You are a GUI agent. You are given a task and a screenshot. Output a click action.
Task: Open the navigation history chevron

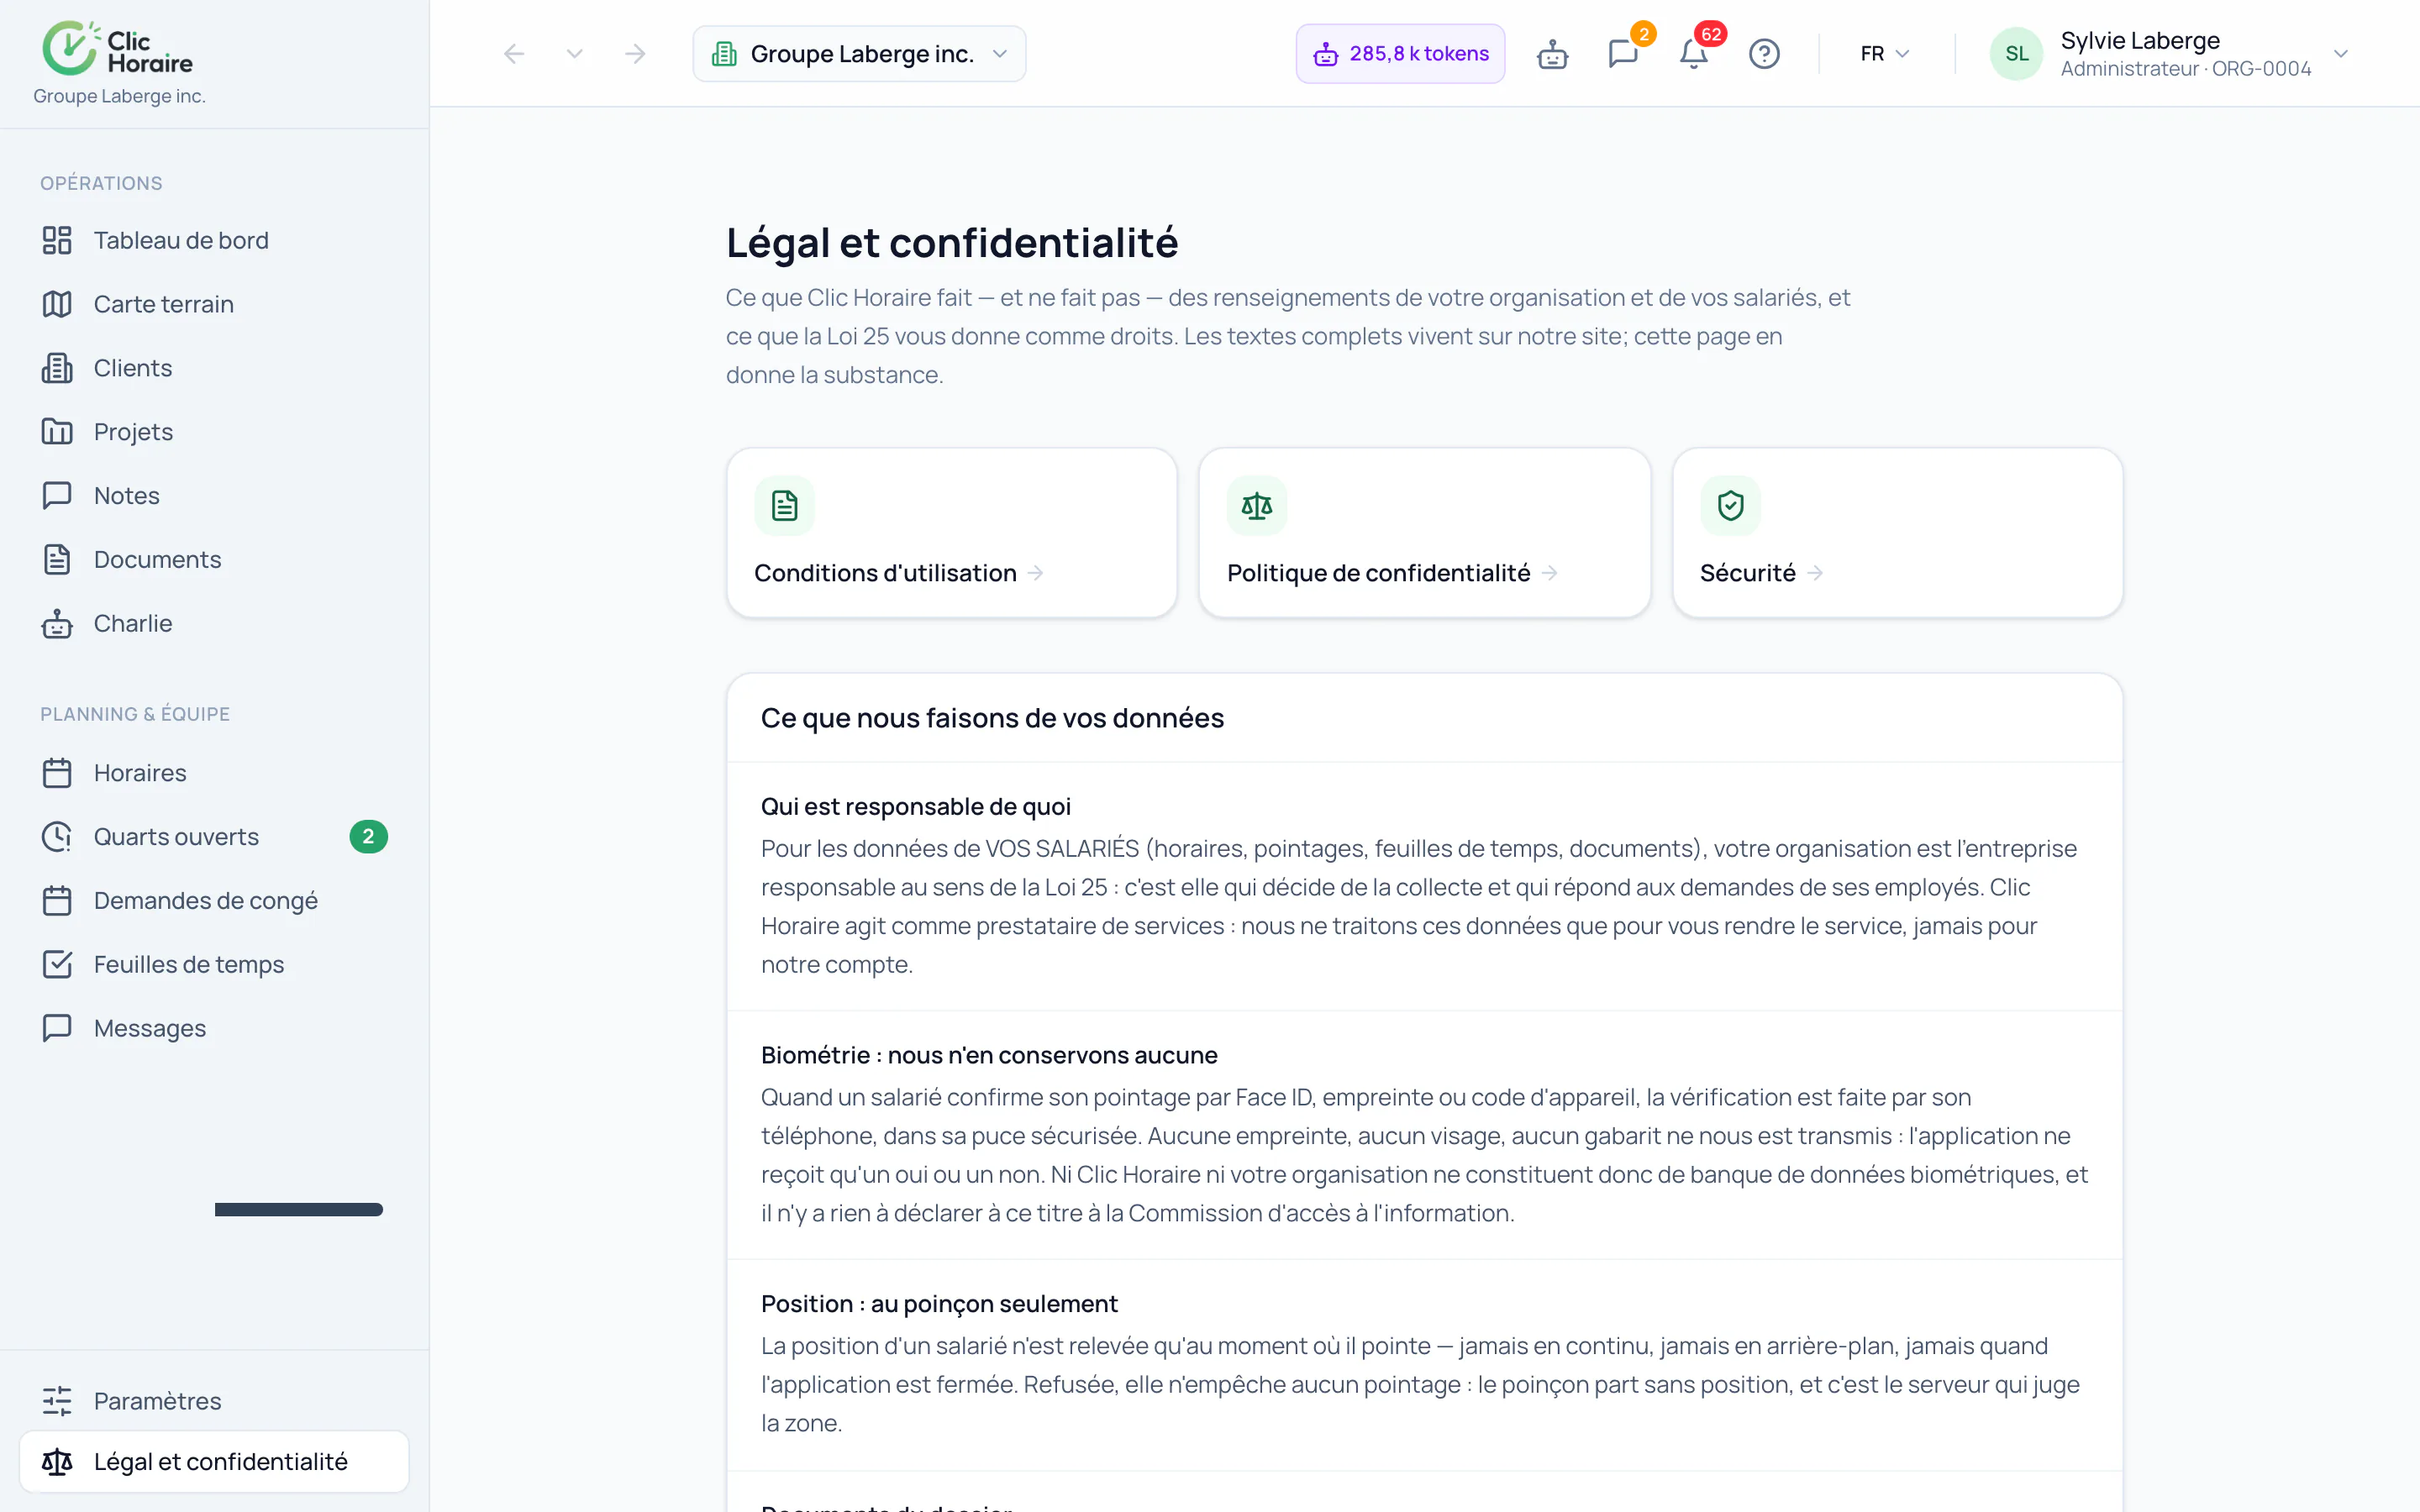tap(574, 54)
